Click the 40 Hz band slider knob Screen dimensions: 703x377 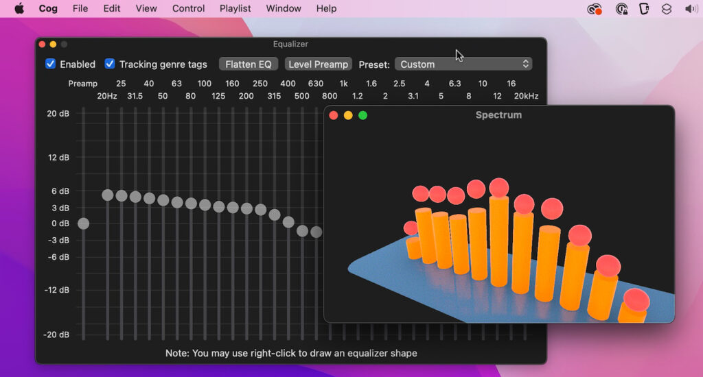tap(149, 198)
